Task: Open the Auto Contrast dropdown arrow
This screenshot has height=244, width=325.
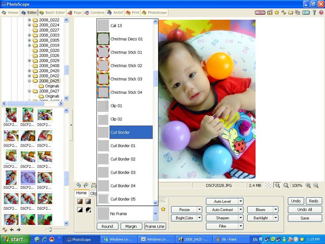Action: tap(240, 209)
